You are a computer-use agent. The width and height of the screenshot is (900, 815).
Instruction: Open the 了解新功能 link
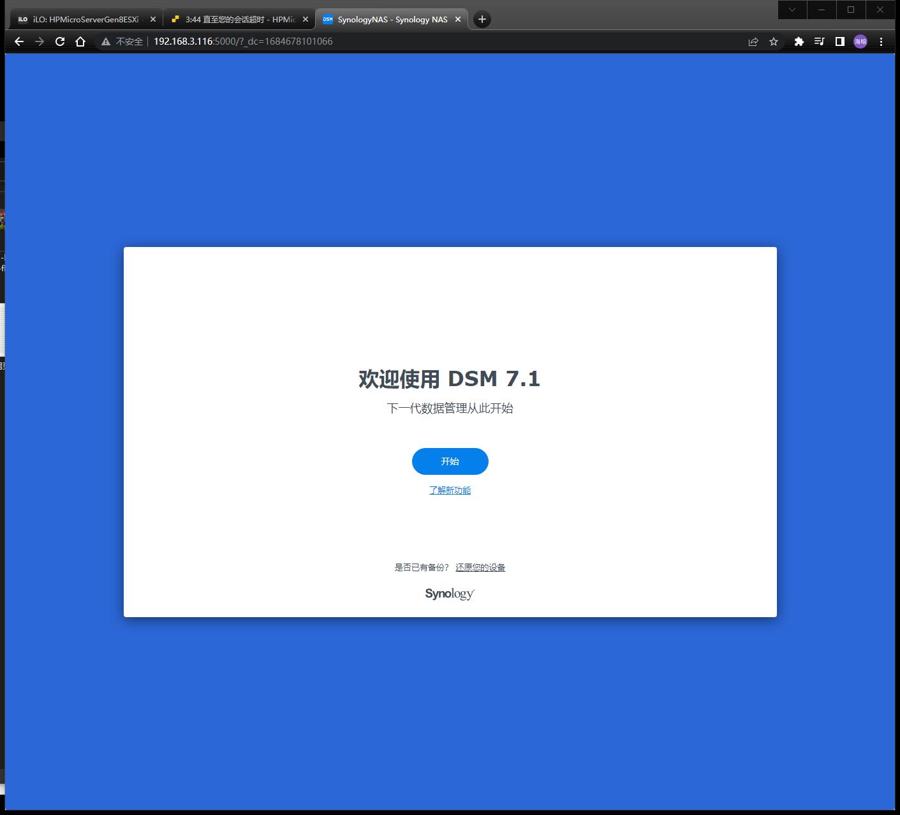450,490
